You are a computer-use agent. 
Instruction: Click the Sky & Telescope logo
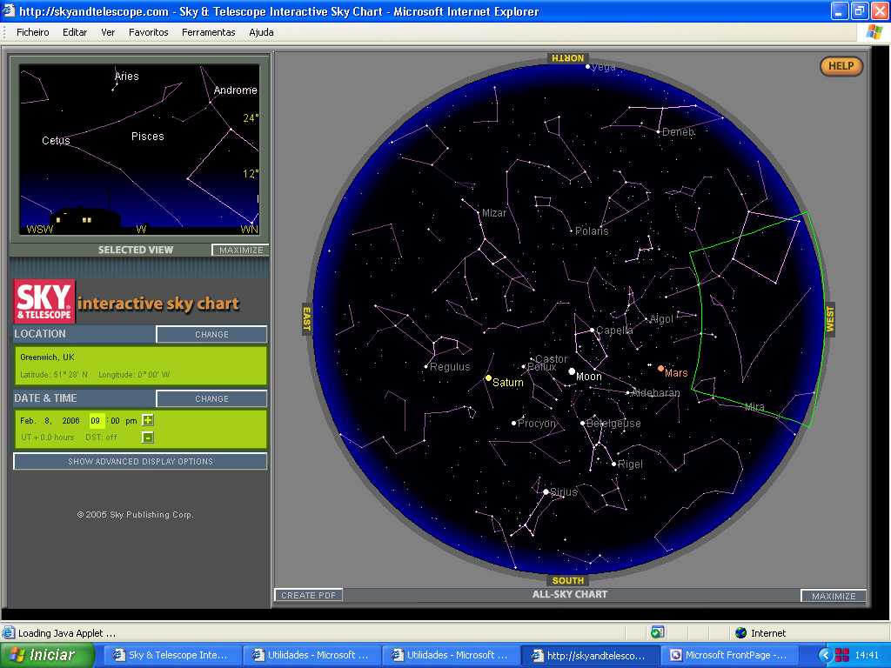44,301
